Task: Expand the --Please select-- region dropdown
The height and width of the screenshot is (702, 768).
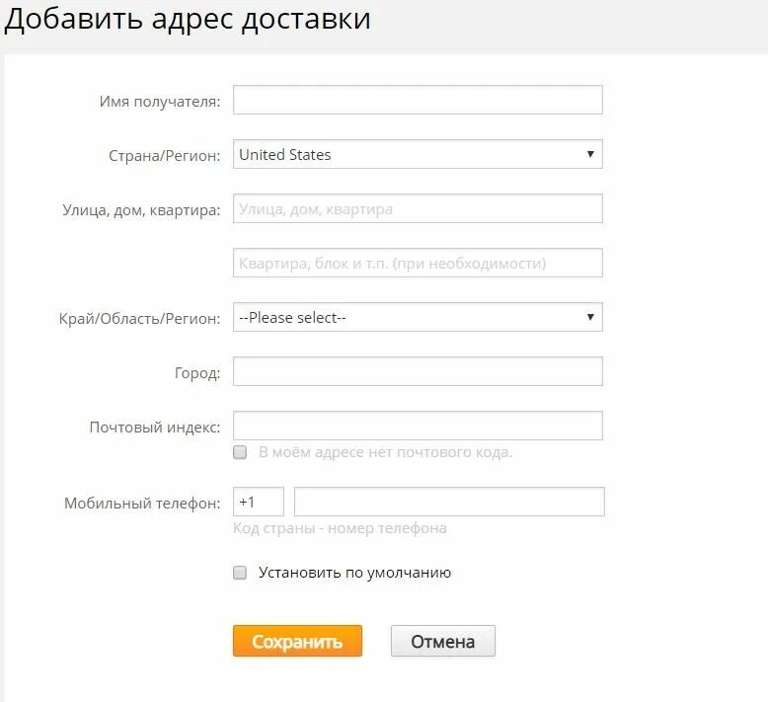Action: [x=418, y=318]
